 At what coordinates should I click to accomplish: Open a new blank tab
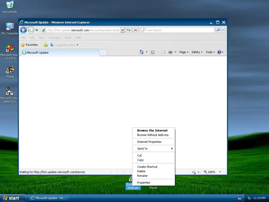click(103, 53)
